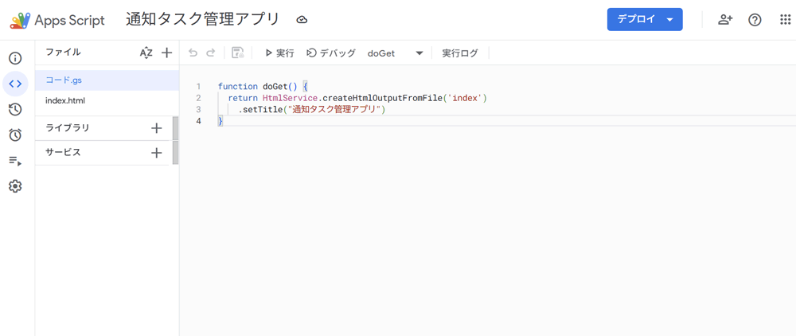Add a library with ライブラリ plus

click(156, 128)
